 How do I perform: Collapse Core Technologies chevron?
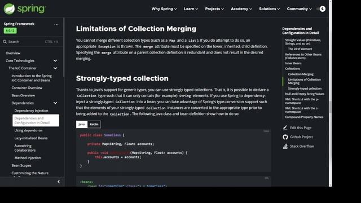55,60
